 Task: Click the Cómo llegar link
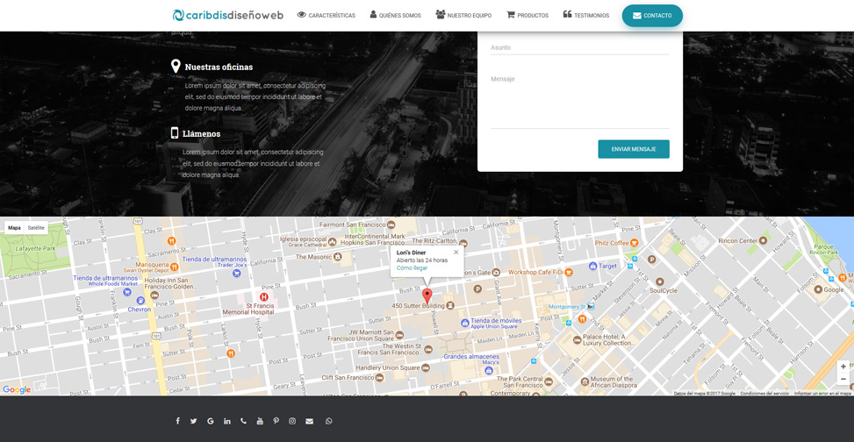(412, 267)
